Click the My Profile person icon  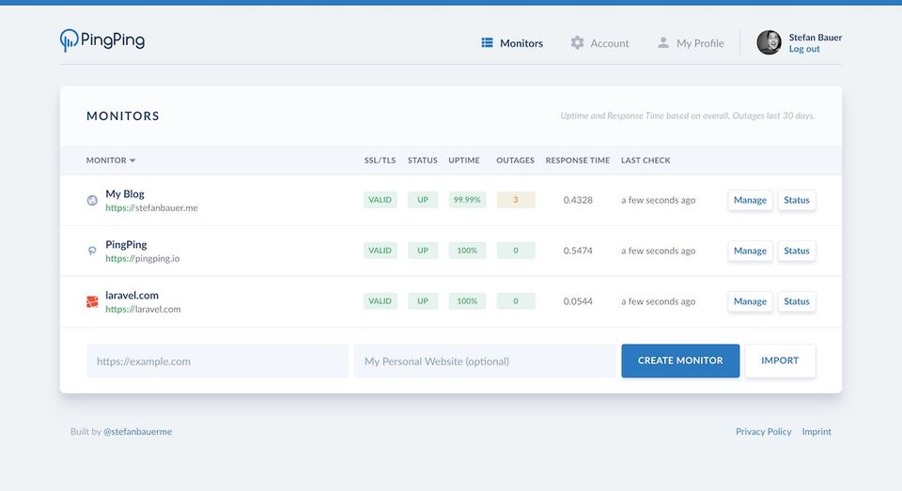[663, 42]
